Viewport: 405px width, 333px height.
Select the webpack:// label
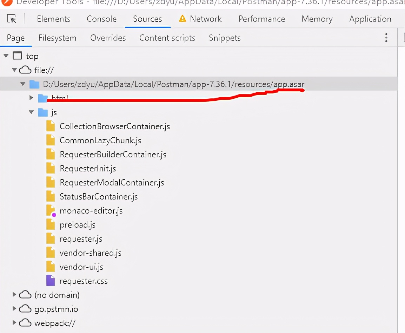(x=55, y=323)
